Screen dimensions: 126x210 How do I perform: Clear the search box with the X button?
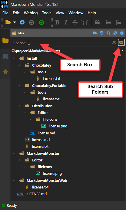[114, 42]
